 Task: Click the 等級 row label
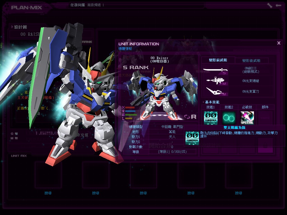(136, 152)
